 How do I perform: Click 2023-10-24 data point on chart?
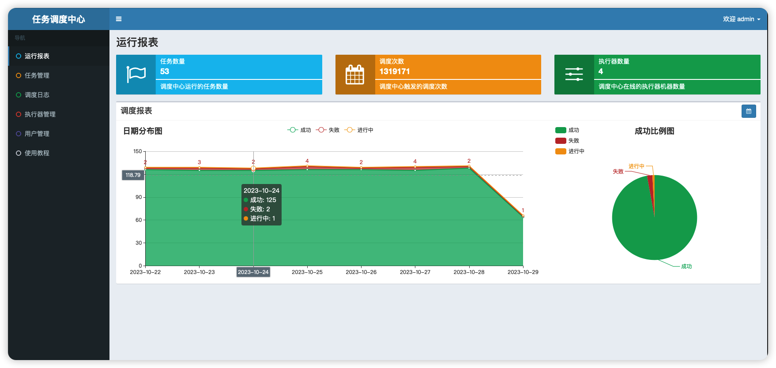point(253,169)
